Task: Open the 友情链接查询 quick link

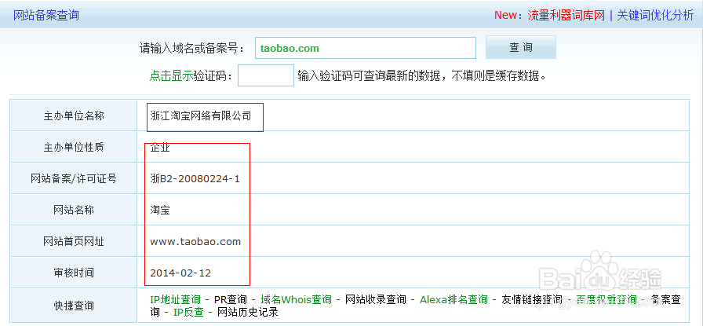Action: click(532, 299)
